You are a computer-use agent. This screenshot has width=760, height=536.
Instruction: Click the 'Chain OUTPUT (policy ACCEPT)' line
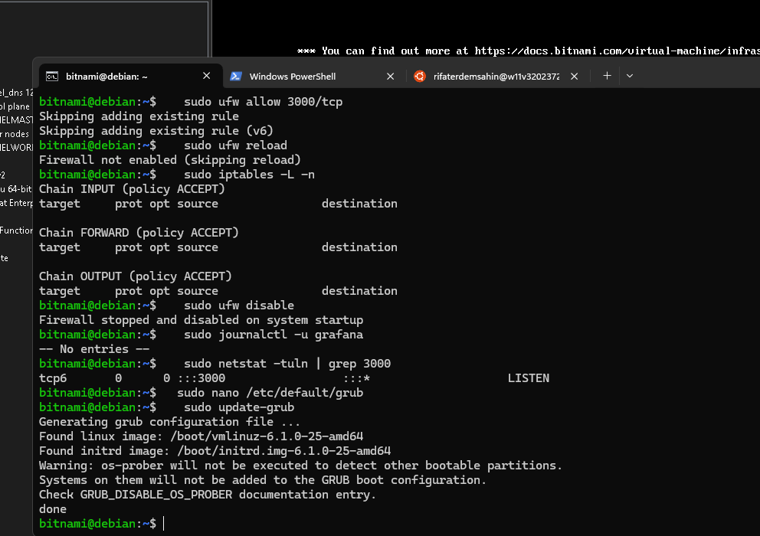pyautogui.click(x=136, y=276)
